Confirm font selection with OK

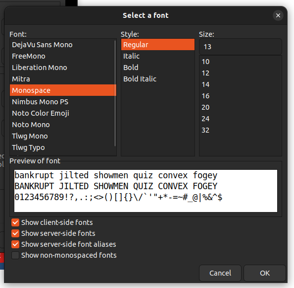[265, 273]
